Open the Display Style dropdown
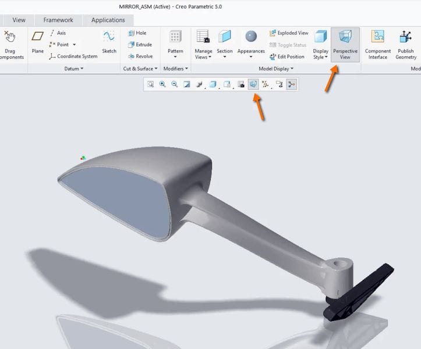Image resolution: width=421 pixels, height=349 pixels. (321, 54)
